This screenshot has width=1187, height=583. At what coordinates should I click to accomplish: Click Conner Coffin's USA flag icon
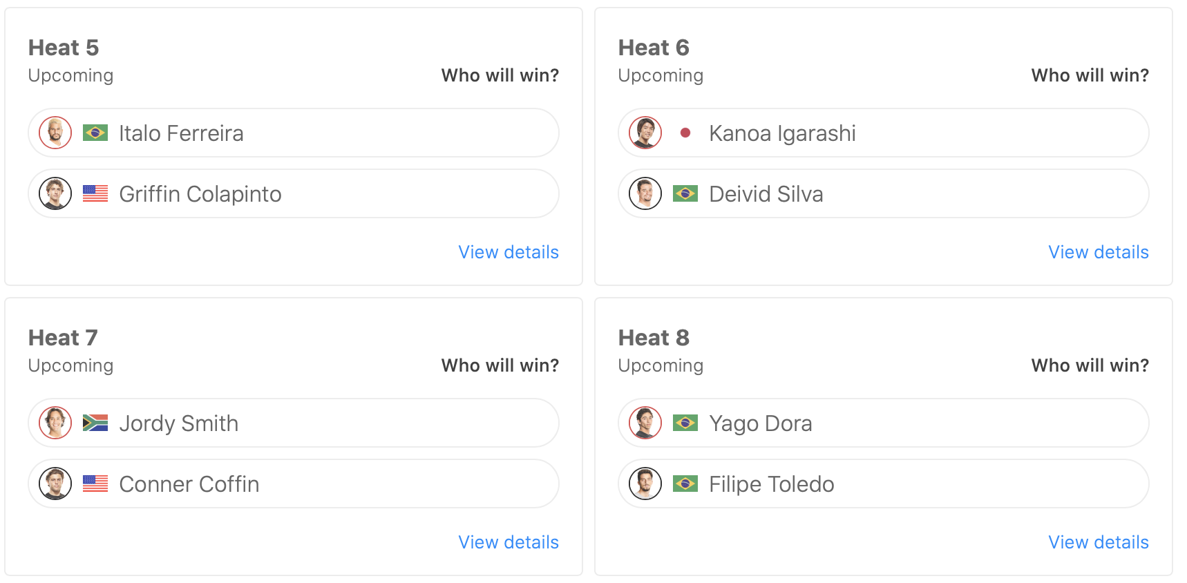[x=95, y=484]
